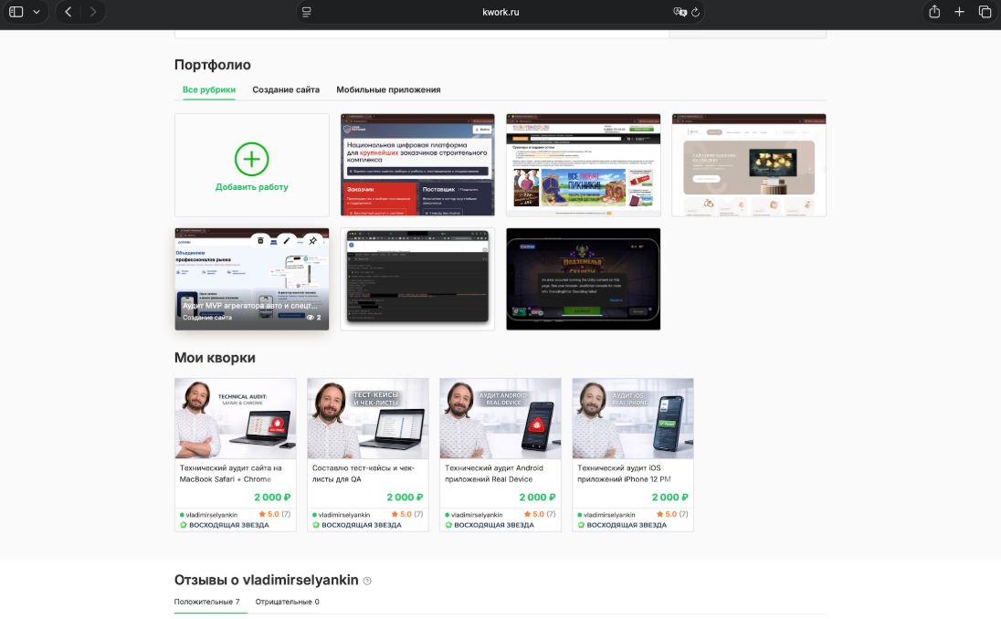Open the Safari Share icon
This screenshot has width=1001, height=619.
pos(934,12)
